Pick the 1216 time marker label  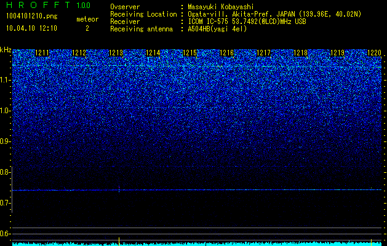click(x=226, y=53)
